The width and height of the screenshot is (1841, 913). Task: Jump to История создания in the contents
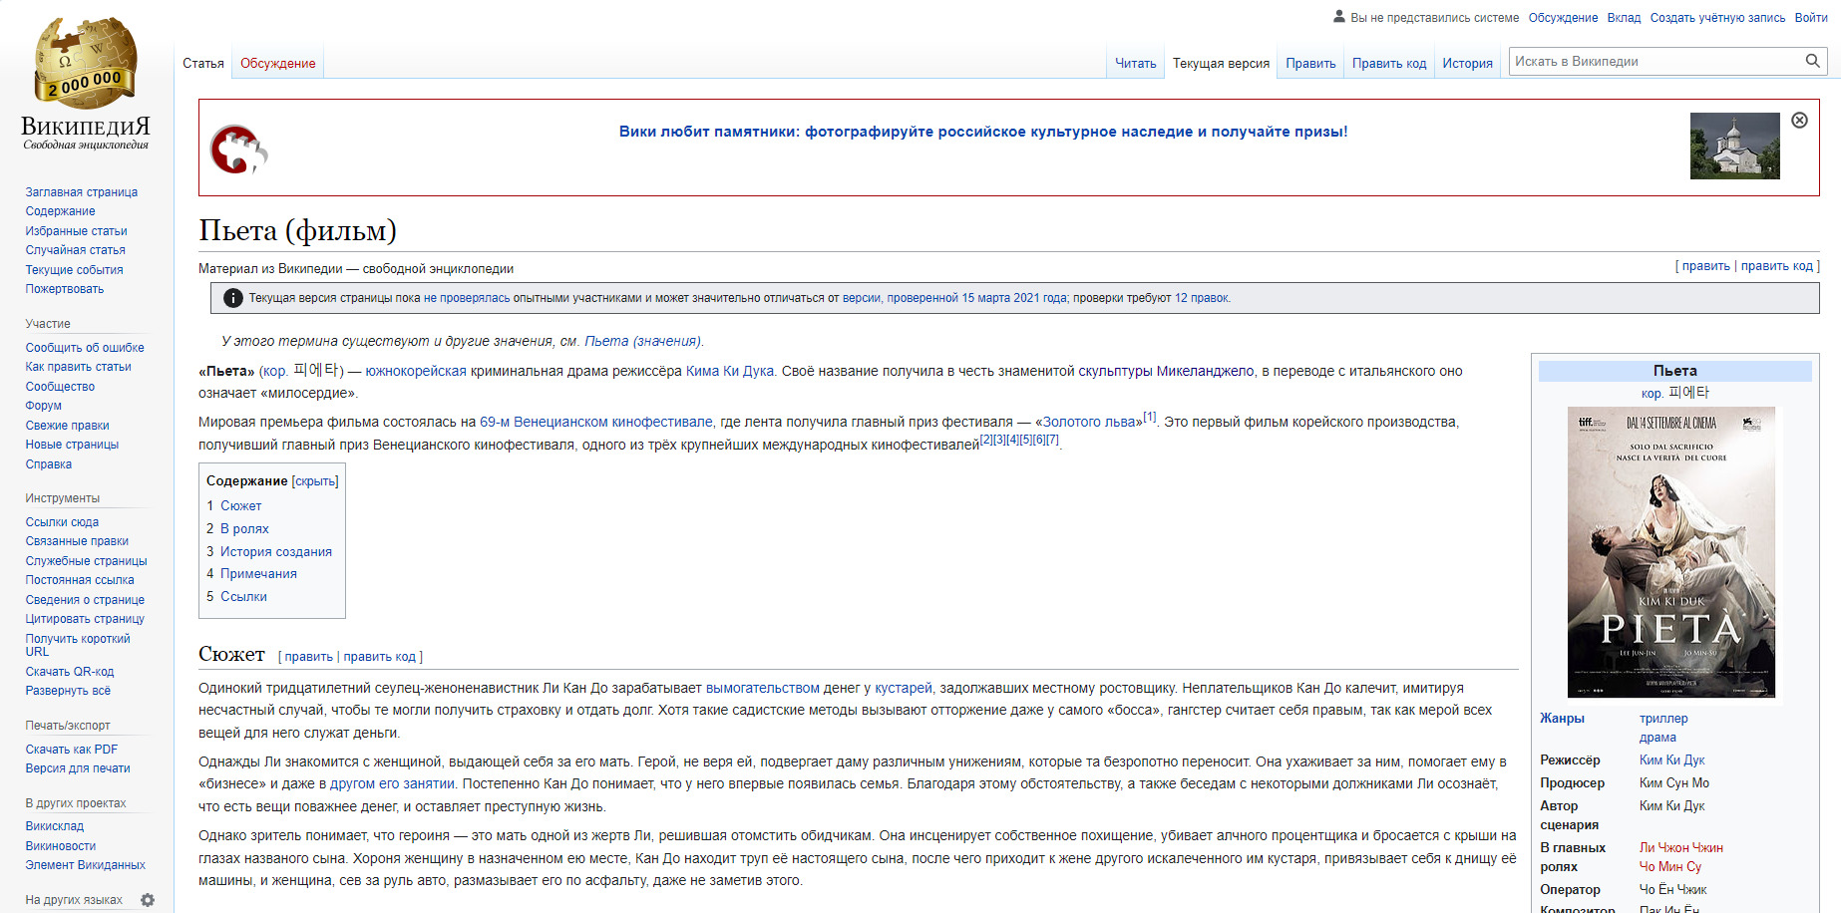click(275, 551)
